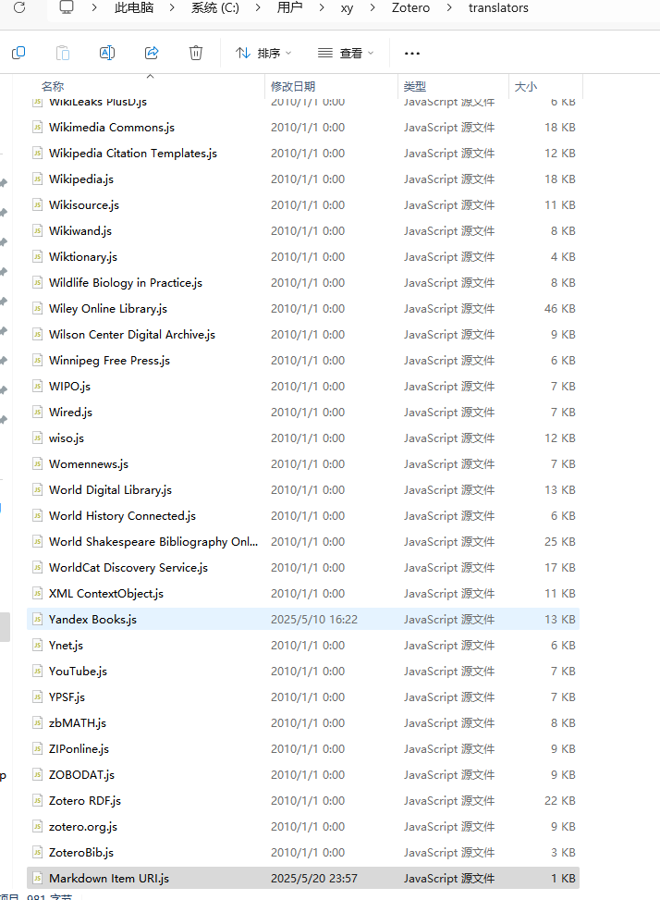
Task: Click the Womennews.js file icon
Action: coord(37,463)
